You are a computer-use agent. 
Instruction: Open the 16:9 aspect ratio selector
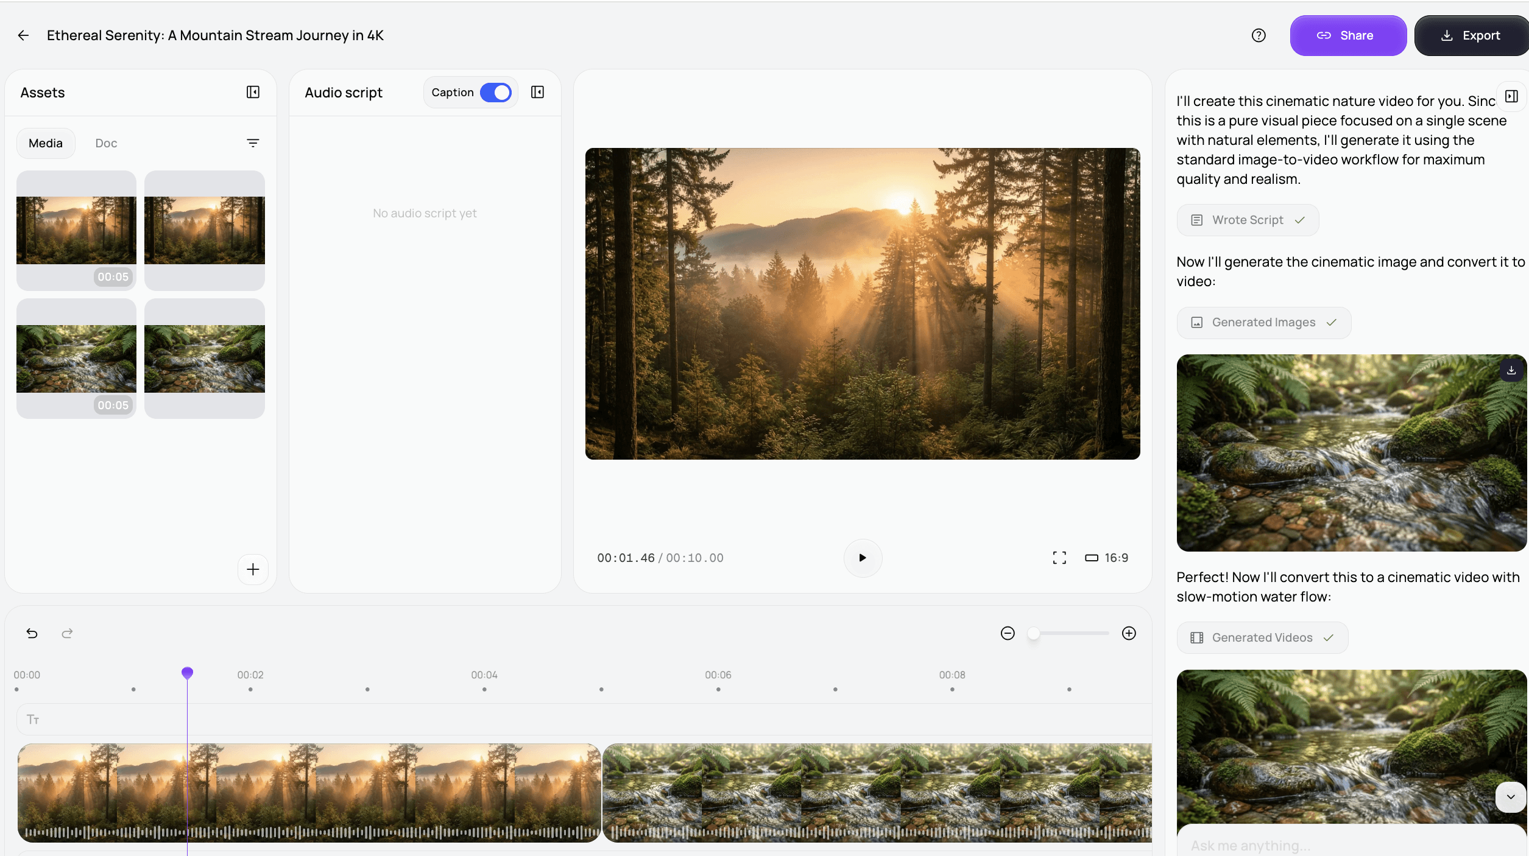click(1106, 558)
